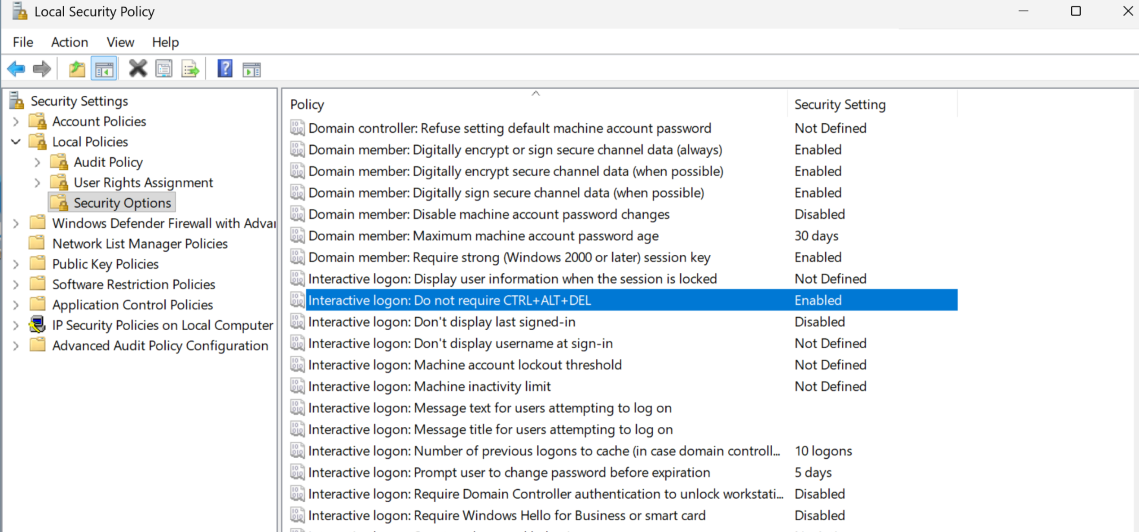Select User Rights Assignment in tree

143,182
